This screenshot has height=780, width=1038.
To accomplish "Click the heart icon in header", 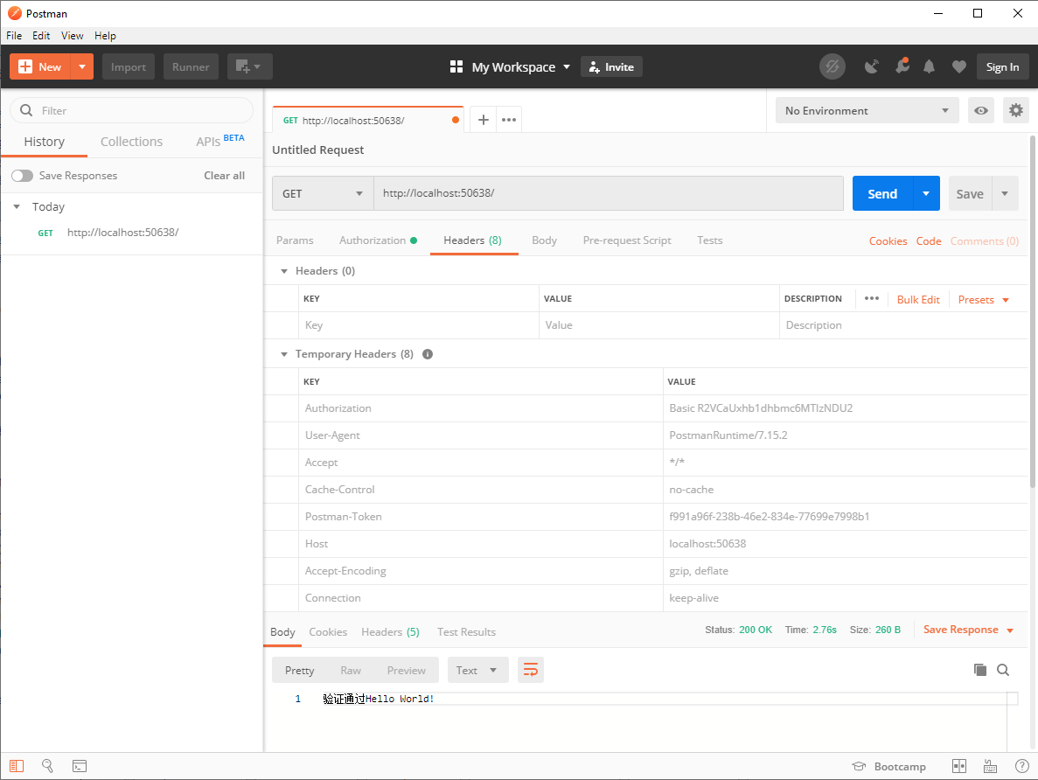I will coord(958,67).
